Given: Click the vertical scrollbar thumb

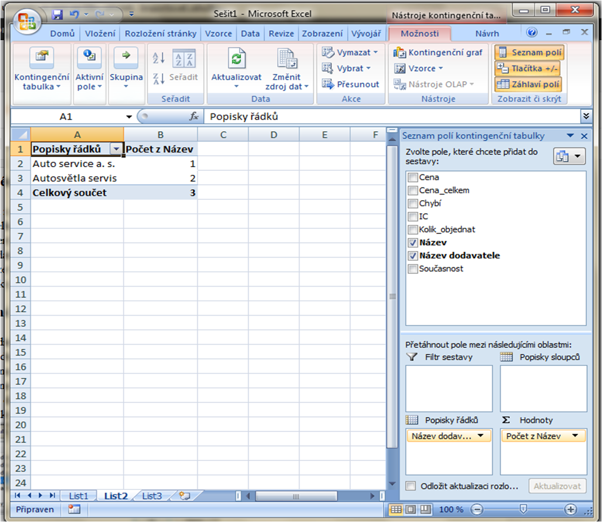Looking at the screenshot, I should [393, 297].
